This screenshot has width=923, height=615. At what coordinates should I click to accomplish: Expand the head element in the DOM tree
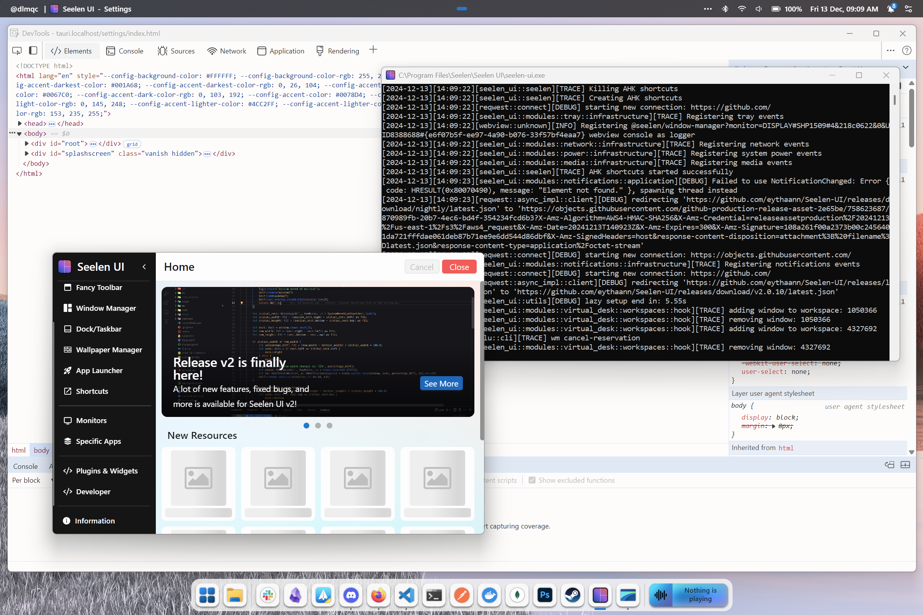tap(20, 123)
